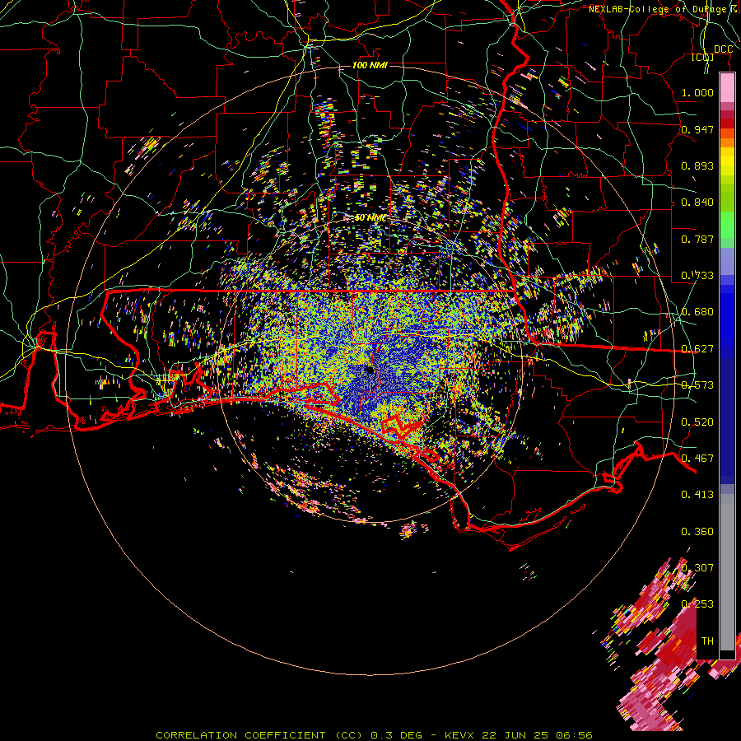The width and height of the screenshot is (741, 741).
Task: Click the 0.787 scale label
Action: click(697, 239)
